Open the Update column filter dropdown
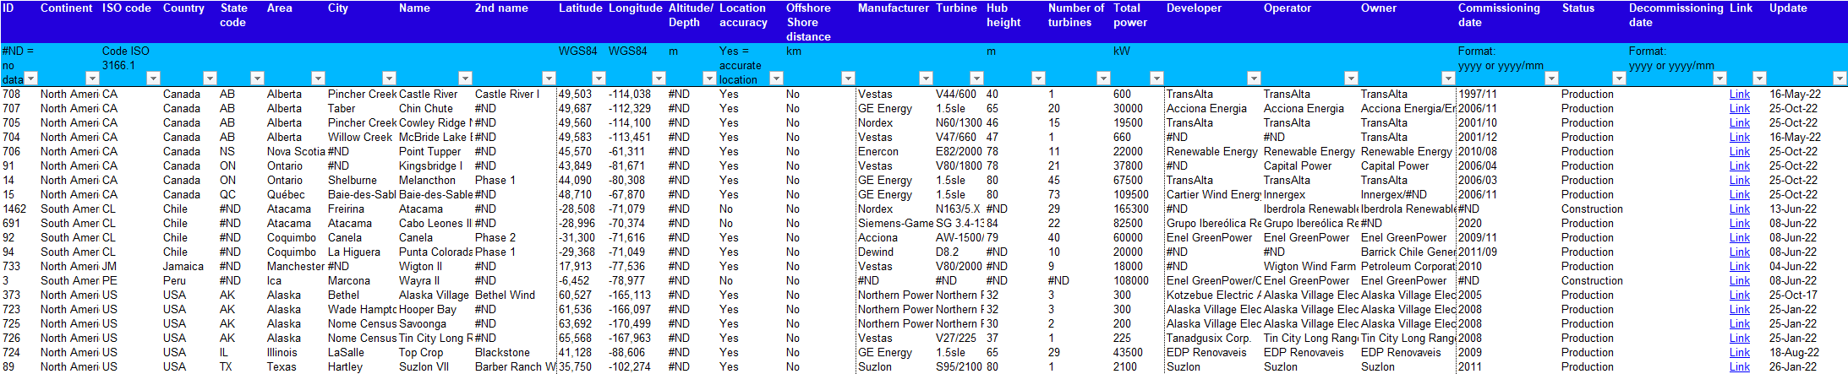1848x374 pixels. (x=1839, y=79)
